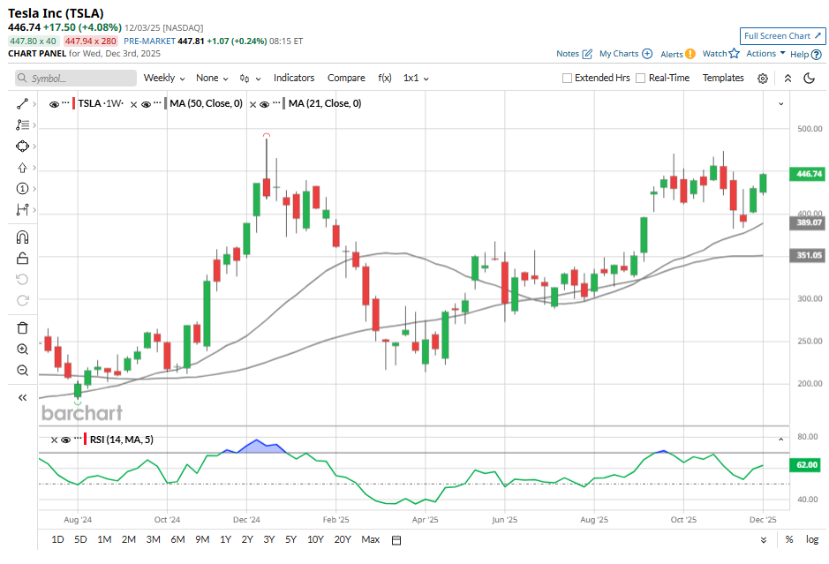Select the numbered annotation tool
Image resolution: width=829 pixels, height=564 pixels.
coord(22,189)
